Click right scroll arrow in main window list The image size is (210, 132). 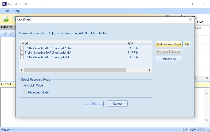207,78
